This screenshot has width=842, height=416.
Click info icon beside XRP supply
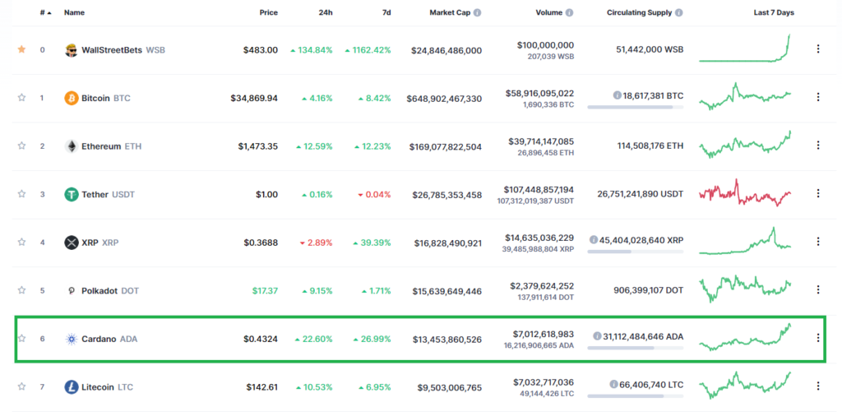(x=593, y=239)
